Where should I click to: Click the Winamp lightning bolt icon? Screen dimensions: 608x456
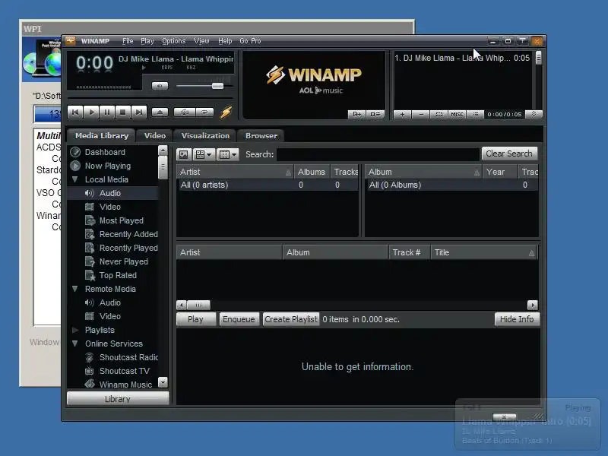tap(226, 112)
